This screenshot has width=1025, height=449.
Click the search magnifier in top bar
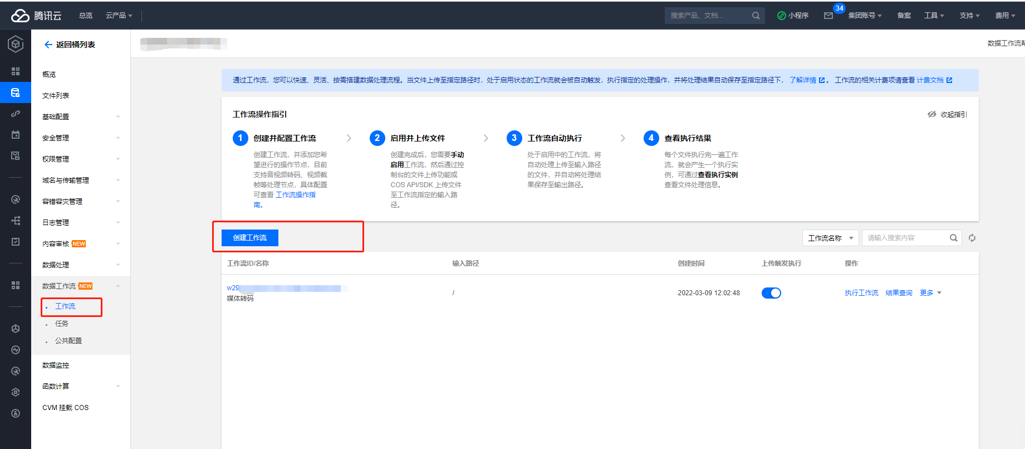(756, 16)
